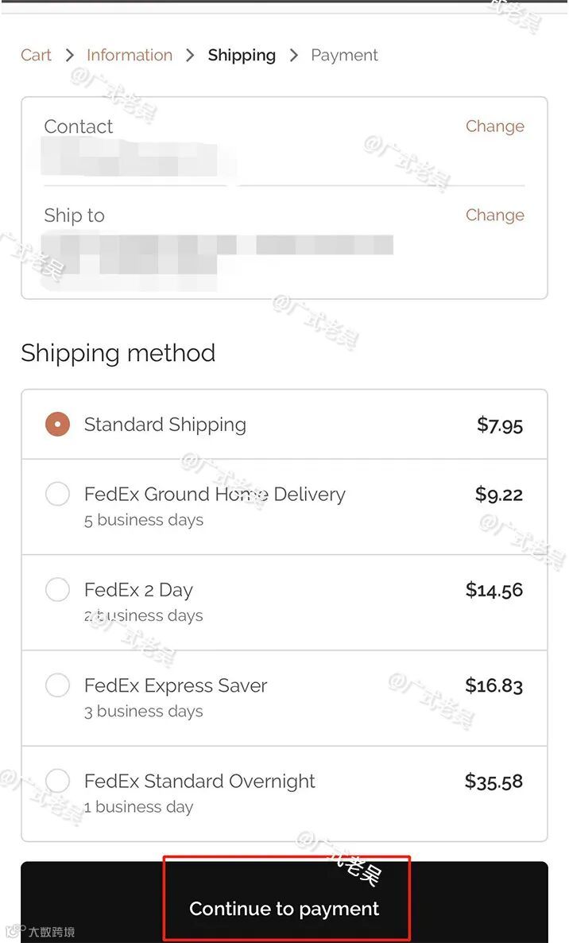Click Continue to payment button
The width and height of the screenshot is (569, 943).
click(284, 902)
